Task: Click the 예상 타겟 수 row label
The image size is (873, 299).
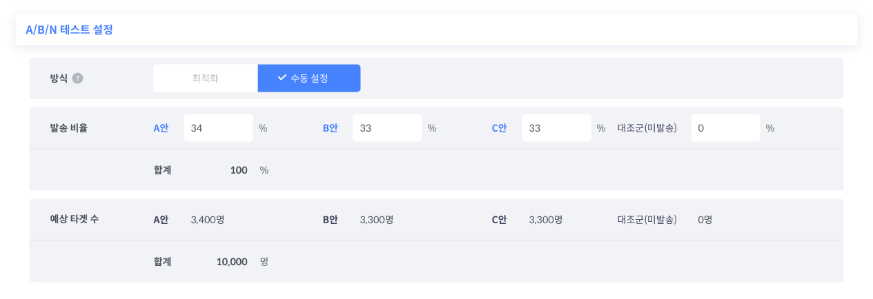Action: [x=75, y=220]
